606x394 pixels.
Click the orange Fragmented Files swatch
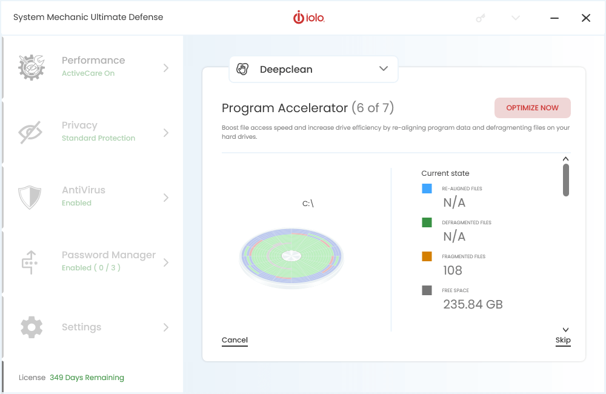pyautogui.click(x=427, y=256)
